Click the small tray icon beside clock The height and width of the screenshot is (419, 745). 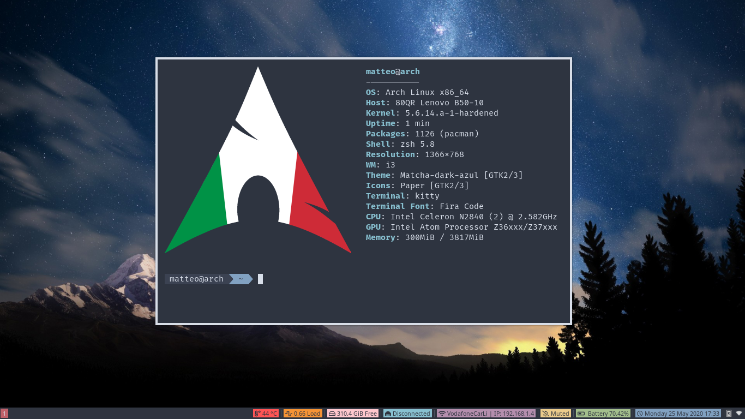coord(729,414)
